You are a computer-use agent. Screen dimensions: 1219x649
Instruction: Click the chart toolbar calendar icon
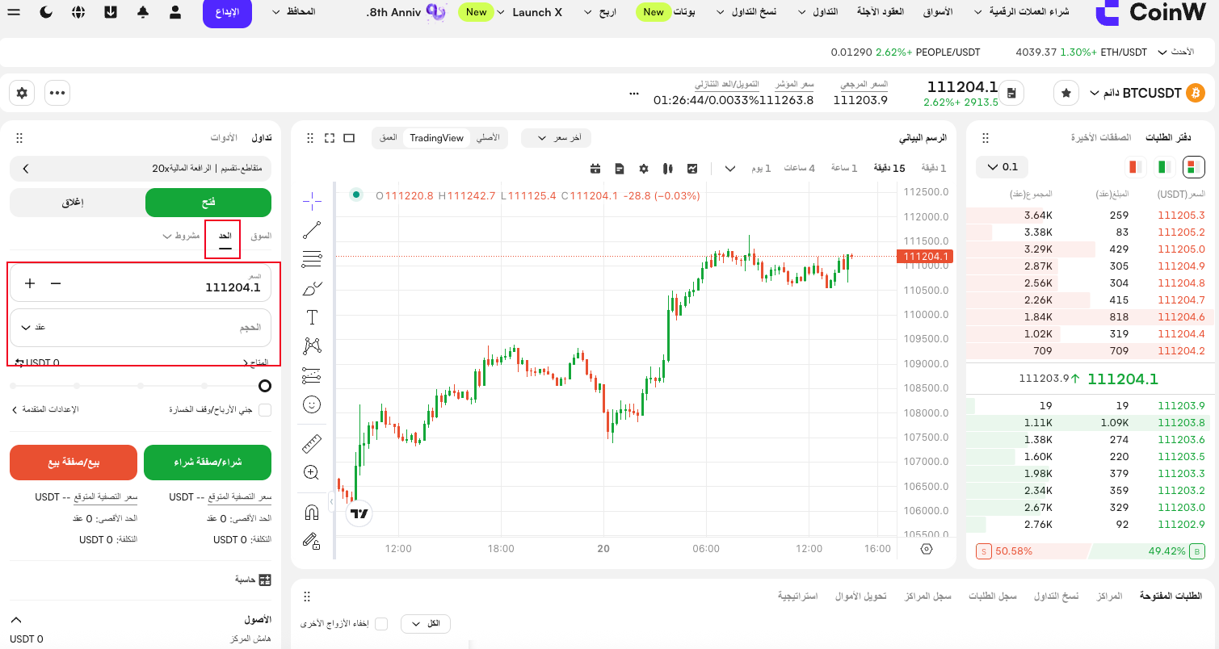[x=595, y=169]
